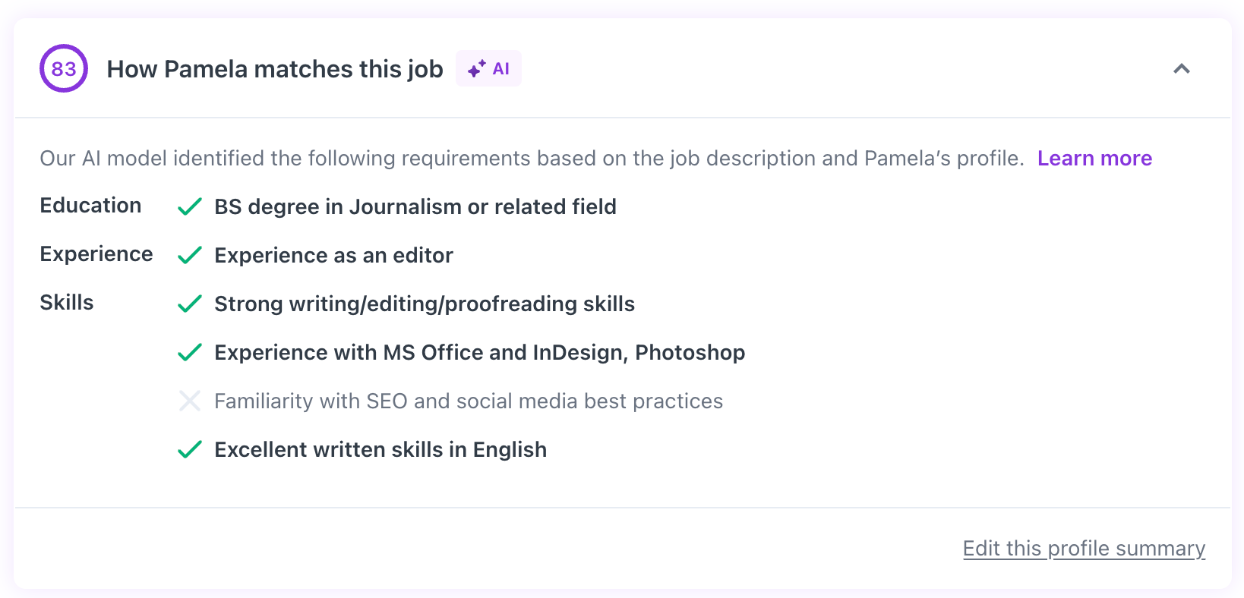Click the AI sparkle badge next to the heading

[x=488, y=68]
